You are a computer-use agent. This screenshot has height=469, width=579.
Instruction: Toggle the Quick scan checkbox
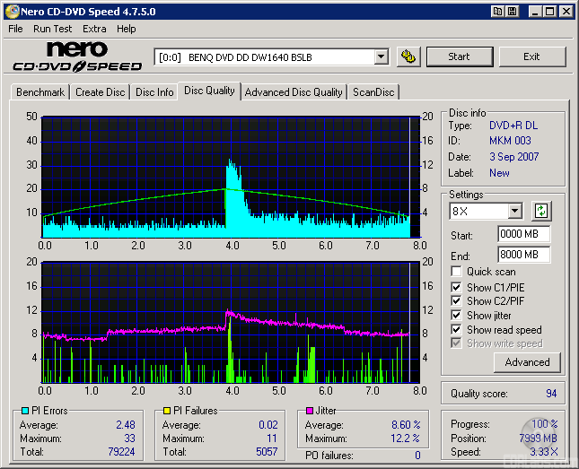click(457, 272)
